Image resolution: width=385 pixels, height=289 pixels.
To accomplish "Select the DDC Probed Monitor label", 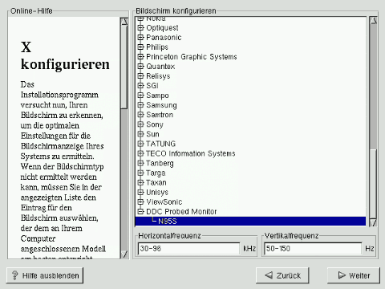I will (181, 211).
